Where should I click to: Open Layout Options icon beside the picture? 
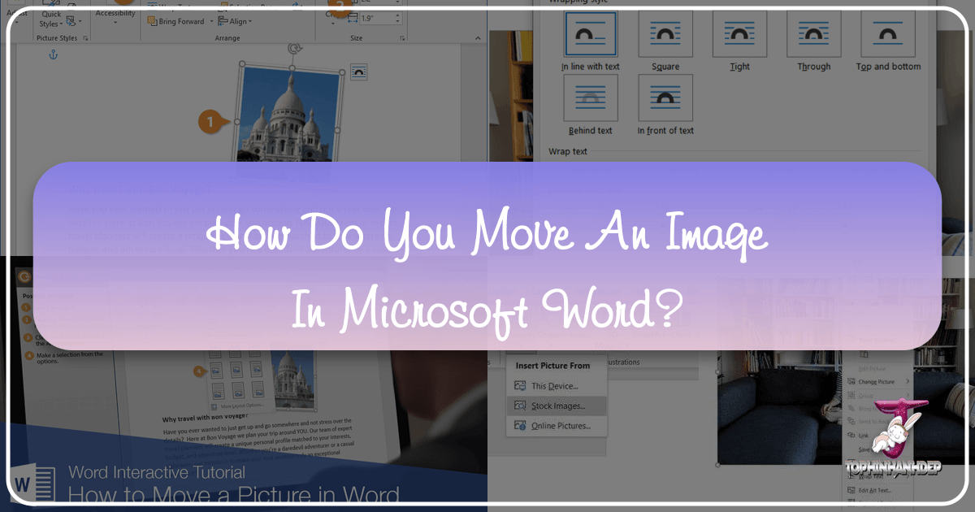(x=358, y=72)
